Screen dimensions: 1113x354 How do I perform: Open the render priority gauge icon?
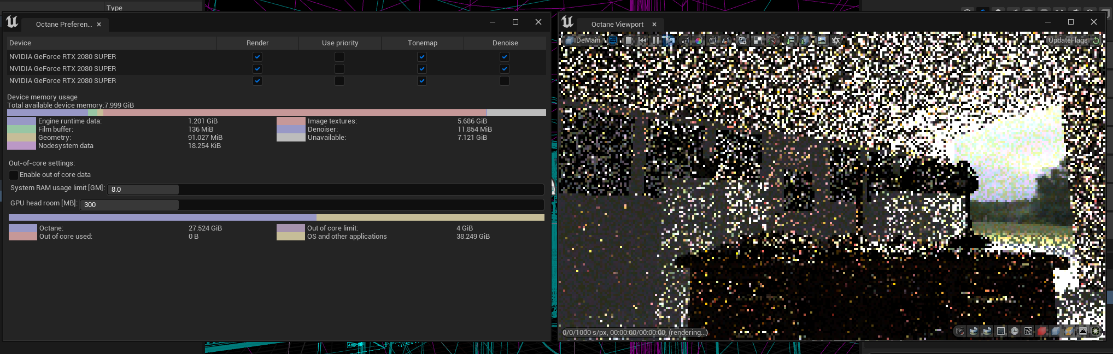pyautogui.click(x=772, y=40)
